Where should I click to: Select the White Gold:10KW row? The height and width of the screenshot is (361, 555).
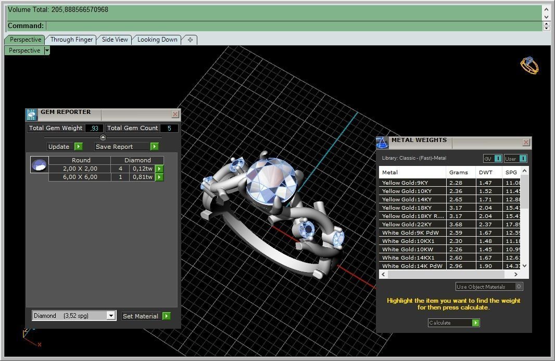449,249
